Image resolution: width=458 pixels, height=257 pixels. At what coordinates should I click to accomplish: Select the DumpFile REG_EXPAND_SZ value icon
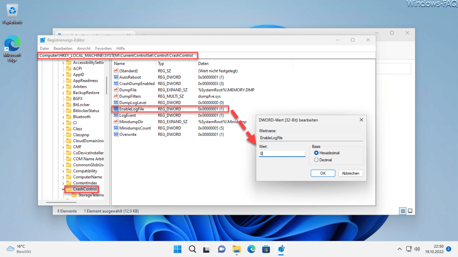pos(117,90)
